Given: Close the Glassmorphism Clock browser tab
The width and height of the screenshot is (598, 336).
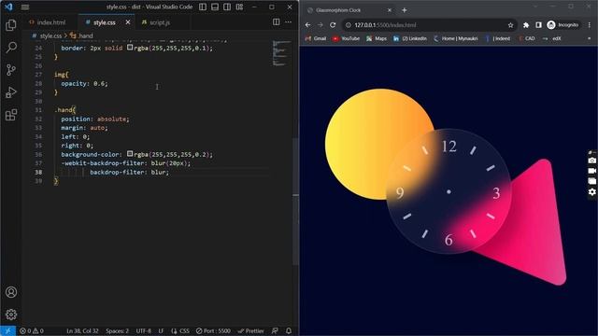Looking at the screenshot, I should [x=390, y=10].
